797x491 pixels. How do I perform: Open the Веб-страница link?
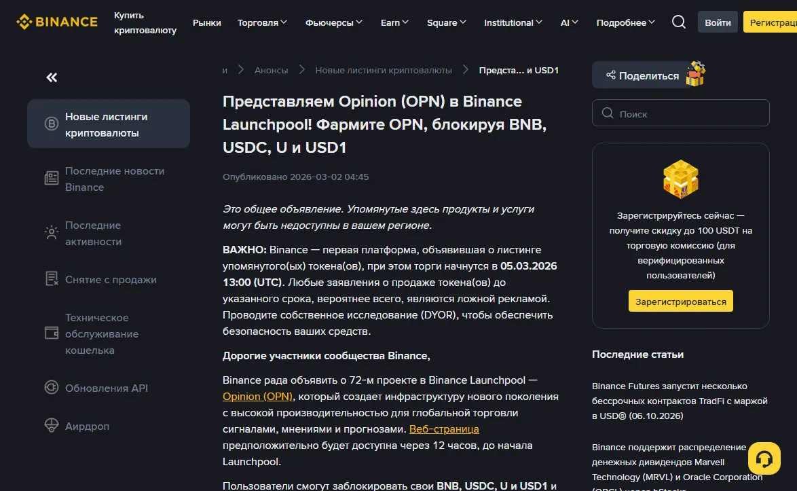click(x=444, y=429)
